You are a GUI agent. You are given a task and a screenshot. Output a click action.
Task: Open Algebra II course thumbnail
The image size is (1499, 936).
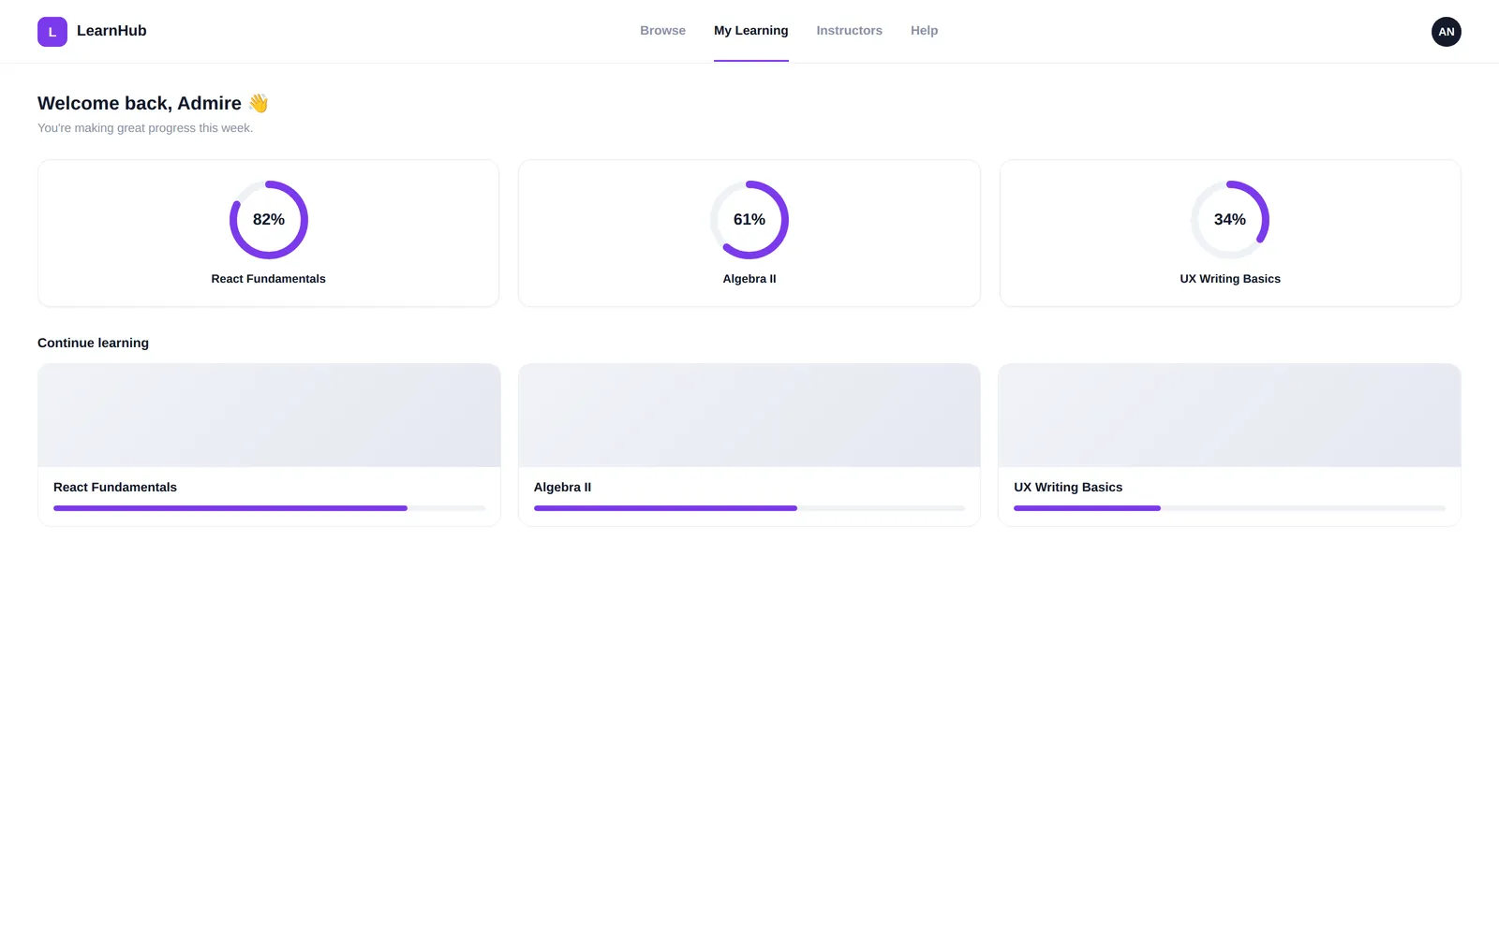click(x=749, y=416)
